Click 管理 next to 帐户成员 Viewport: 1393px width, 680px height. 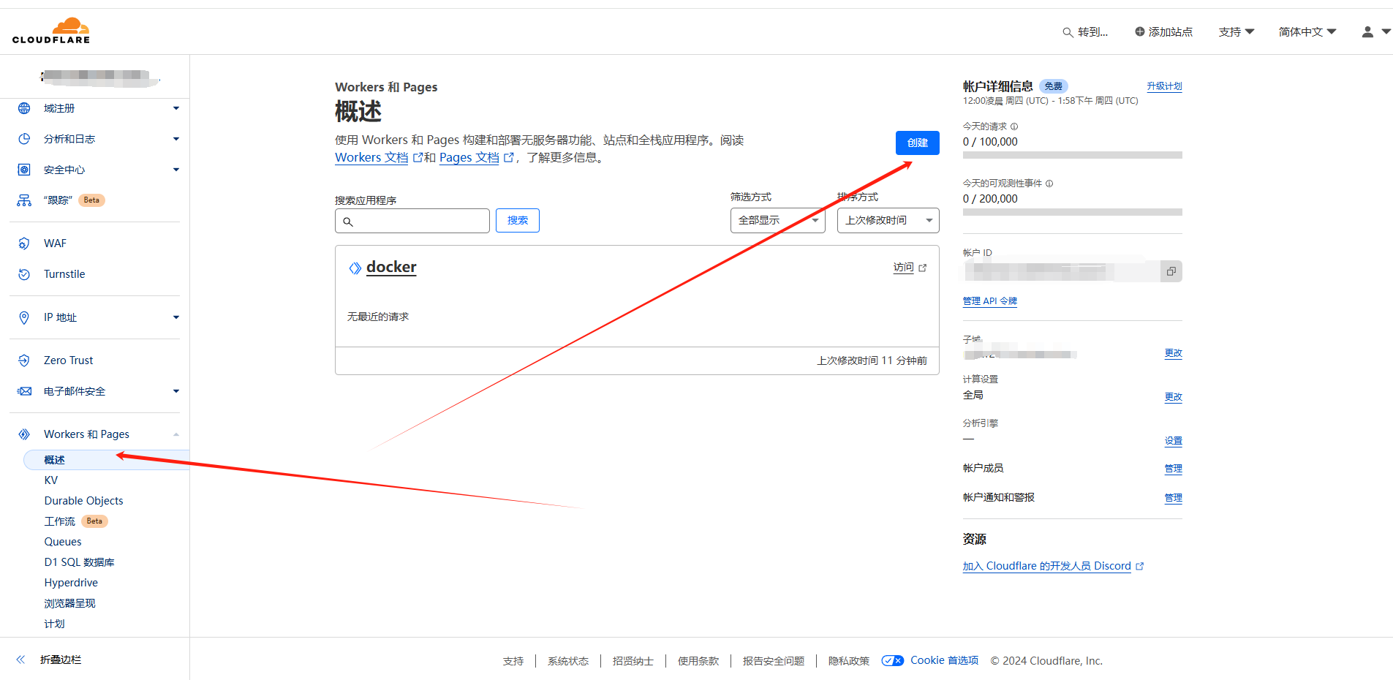tap(1174, 469)
